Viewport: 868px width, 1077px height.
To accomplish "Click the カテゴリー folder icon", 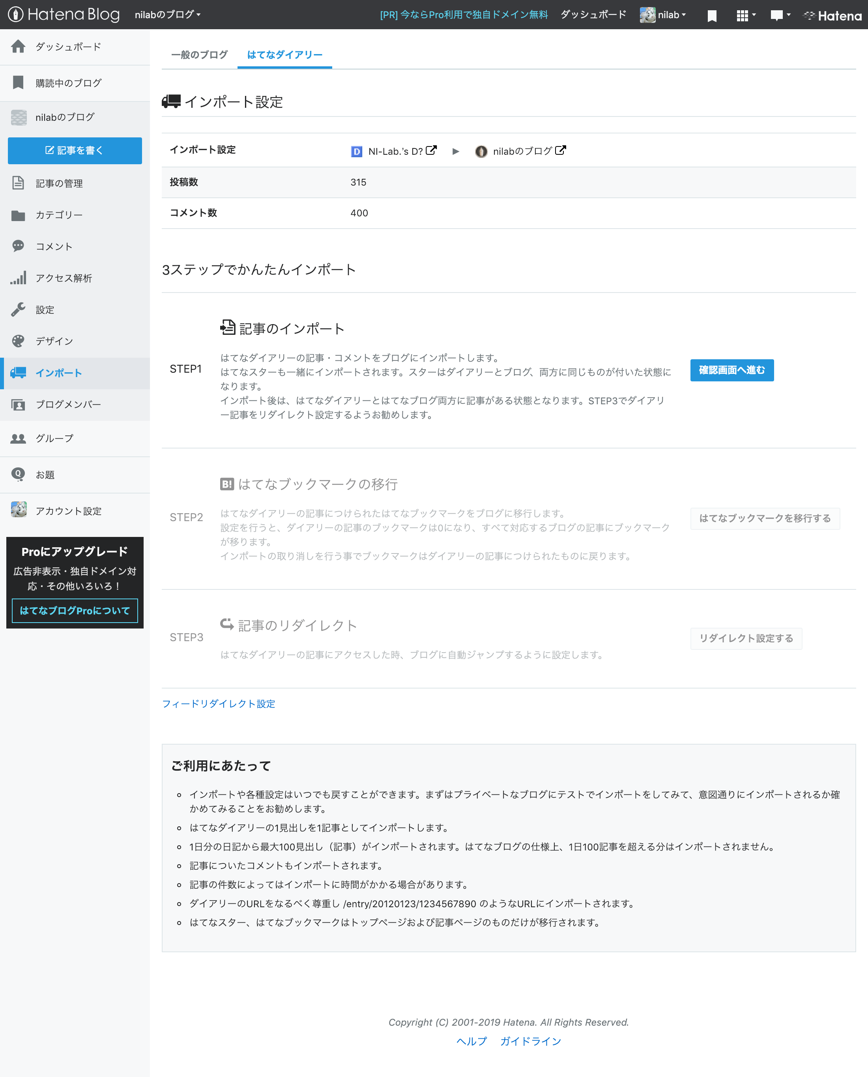I will [x=19, y=215].
